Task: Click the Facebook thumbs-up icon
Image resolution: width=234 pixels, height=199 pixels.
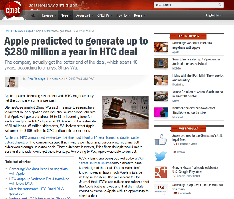Action: tap(160, 139)
